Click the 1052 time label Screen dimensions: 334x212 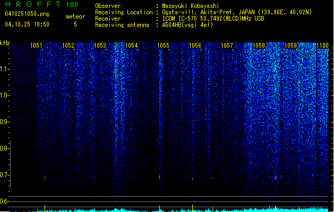(68, 46)
